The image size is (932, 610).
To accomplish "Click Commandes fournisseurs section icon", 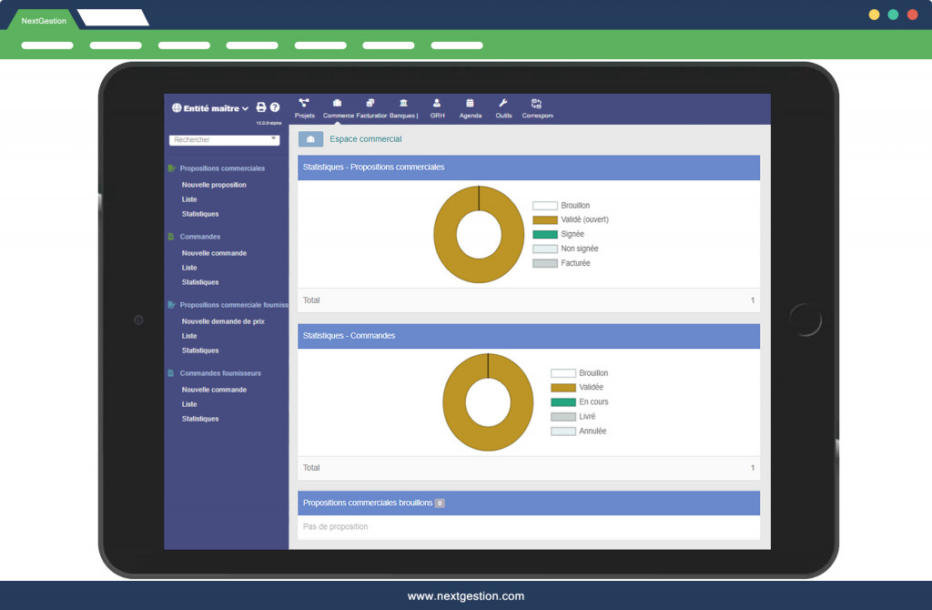I will coord(171,373).
